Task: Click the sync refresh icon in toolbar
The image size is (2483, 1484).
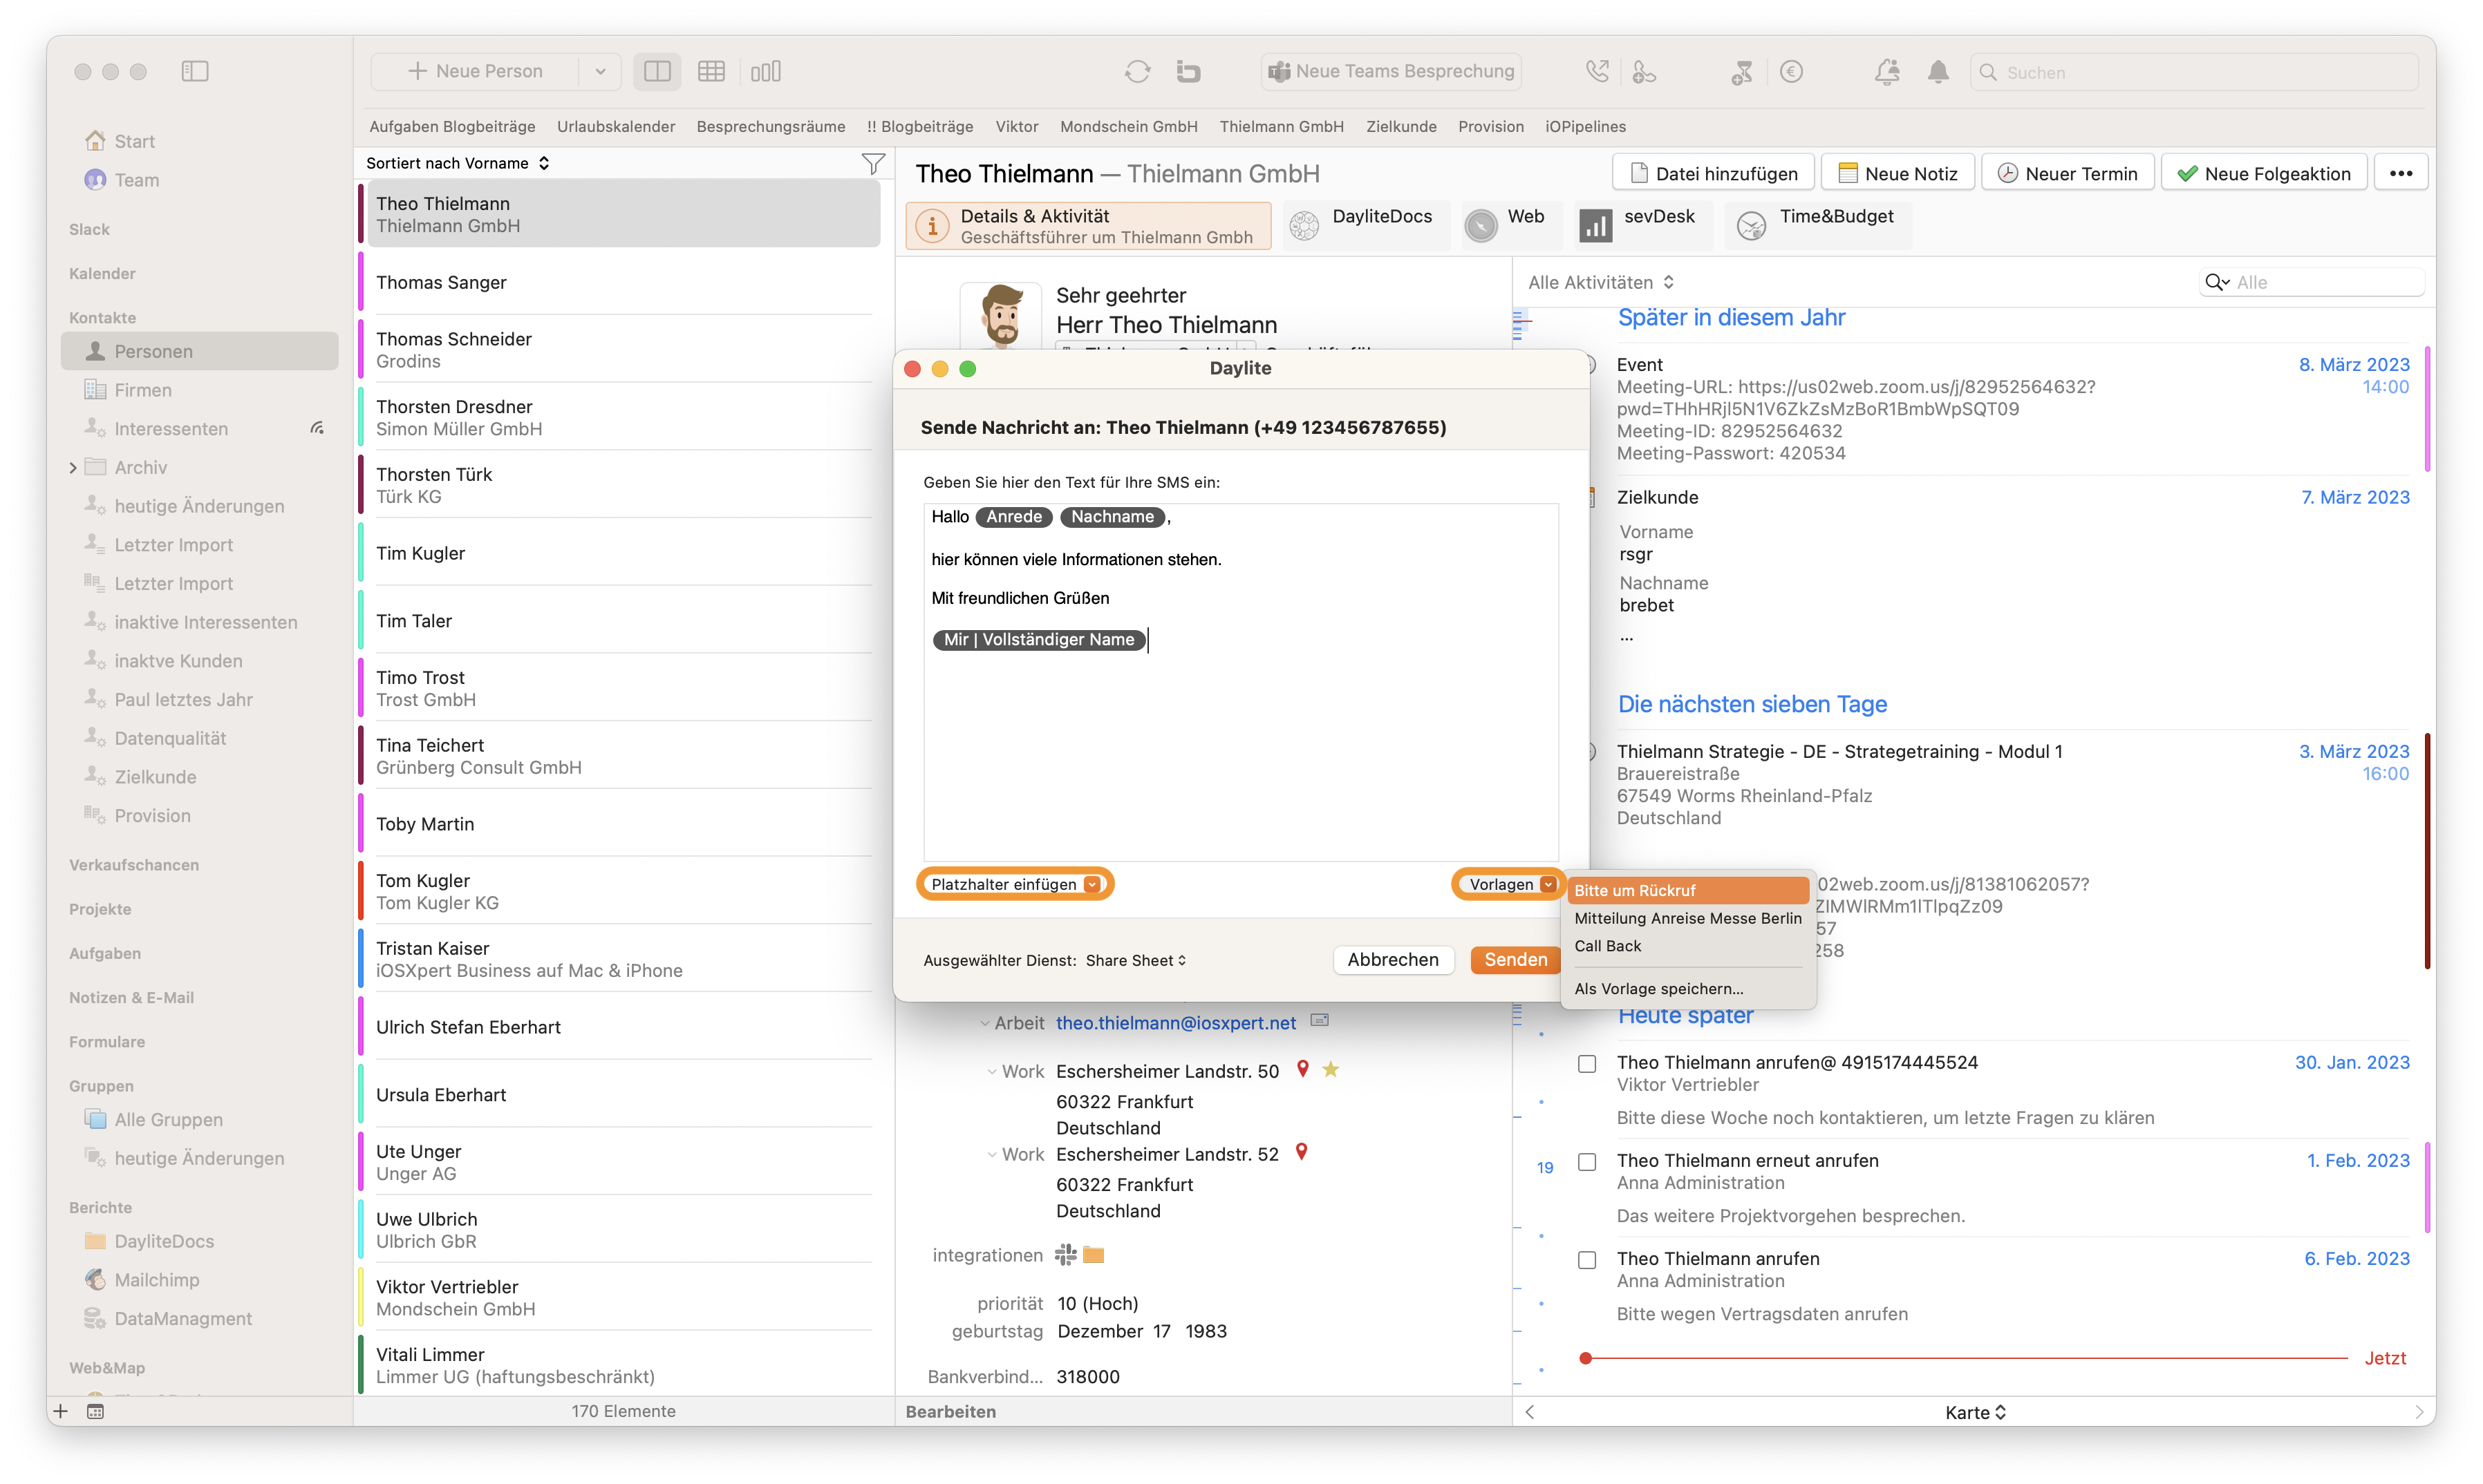Action: 1137,71
